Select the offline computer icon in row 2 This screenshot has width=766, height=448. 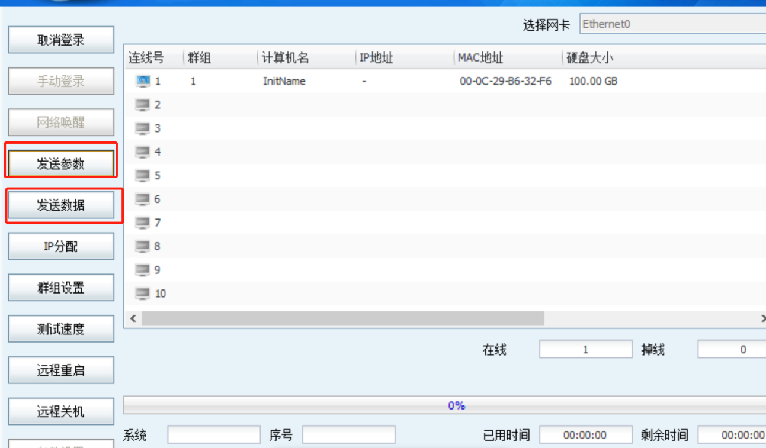click(x=143, y=105)
